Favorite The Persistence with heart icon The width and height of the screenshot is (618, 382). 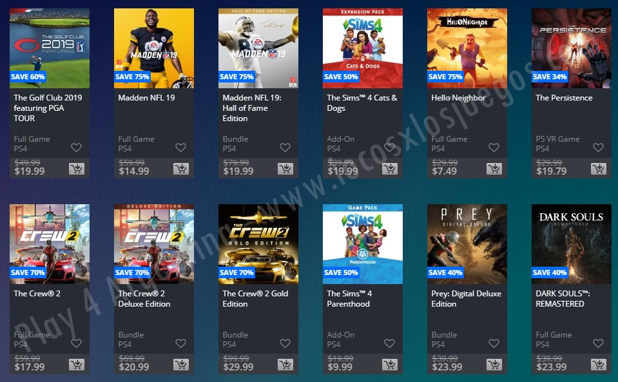point(598,148)
